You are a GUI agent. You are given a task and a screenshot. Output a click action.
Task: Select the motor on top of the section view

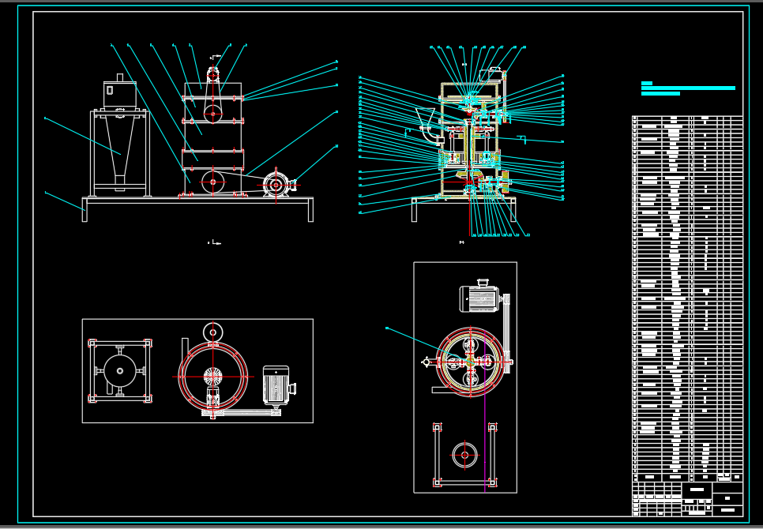tap(490, 74)
